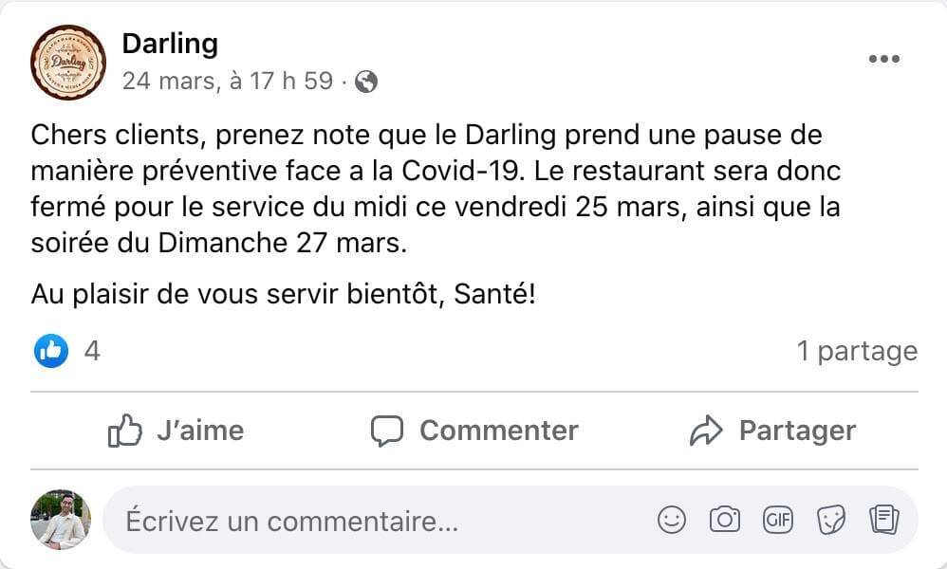Click your profile avatar beside the comment box
This screenshot has width=947, height=569.
pos(61,520)
